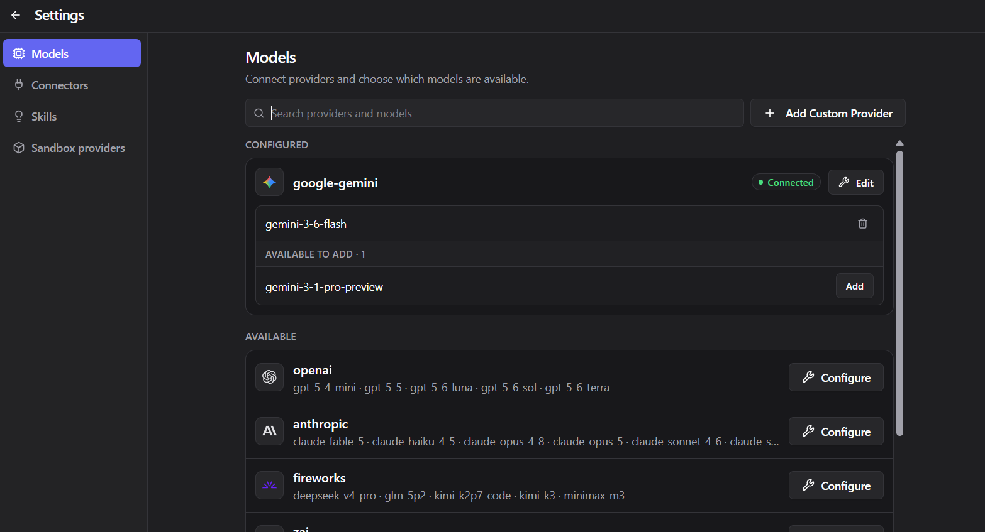The image size is (985, 532).
Task: Configure the fireworks provider
Action: coord(836,486)
